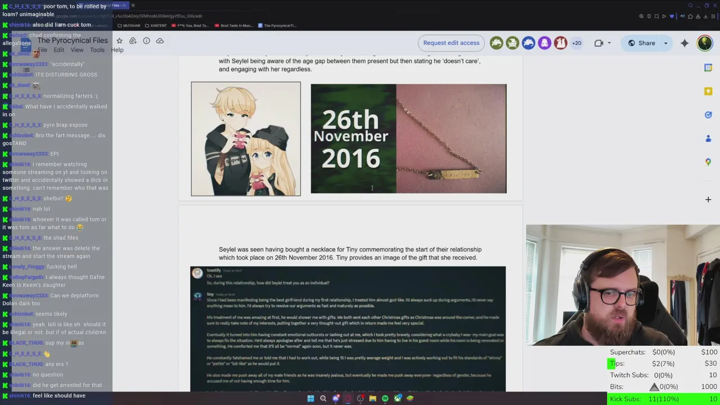
Task: Click the browser heart favorite icon
Action: tap(672, 16)
